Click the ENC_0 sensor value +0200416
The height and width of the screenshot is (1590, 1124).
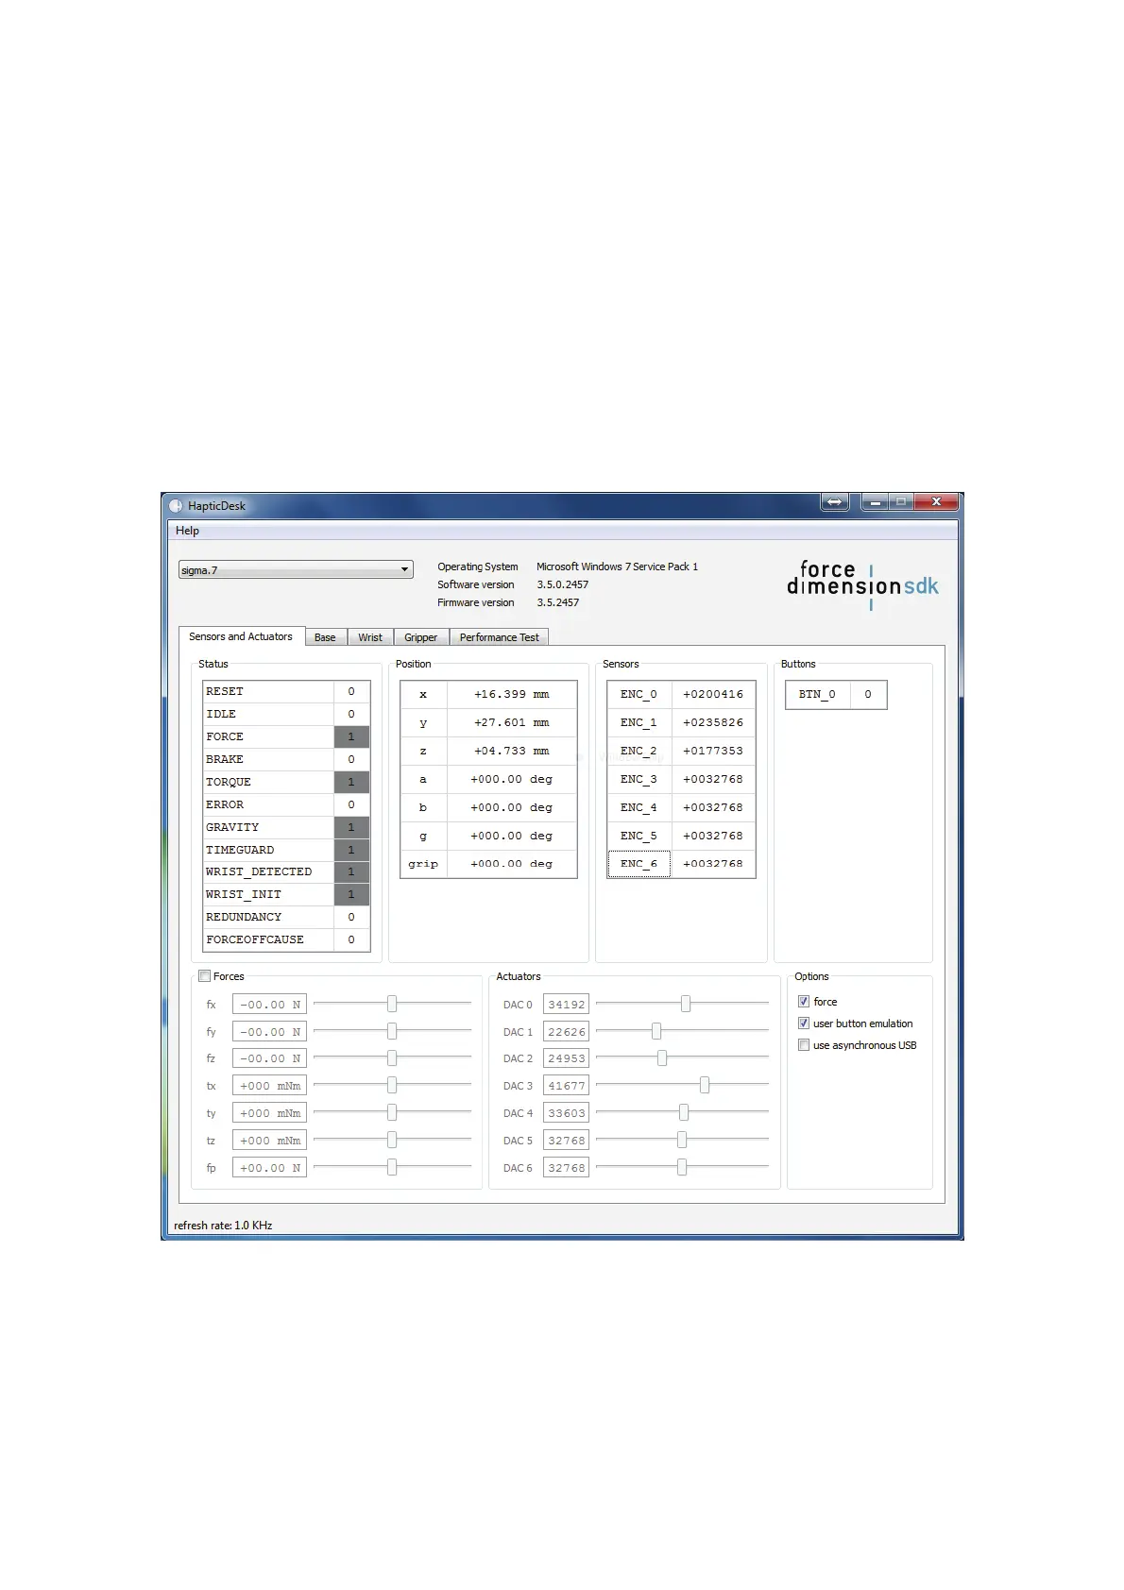coord(713,694)
